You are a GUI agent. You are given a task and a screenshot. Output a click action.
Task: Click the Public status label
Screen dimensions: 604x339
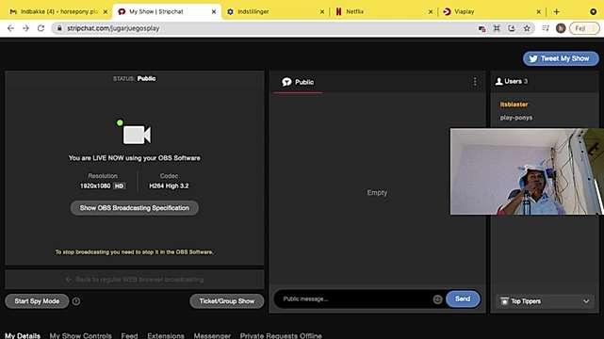pos(146,78)
